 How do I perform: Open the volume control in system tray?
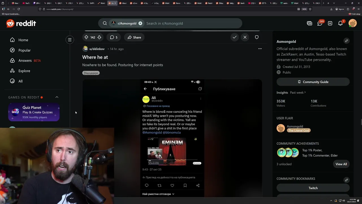344,201
